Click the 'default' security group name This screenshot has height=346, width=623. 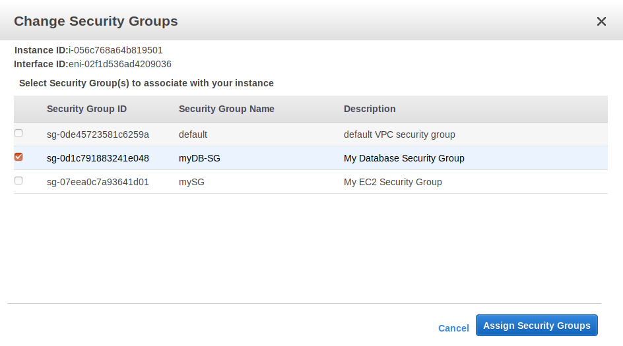click(193, 134)
